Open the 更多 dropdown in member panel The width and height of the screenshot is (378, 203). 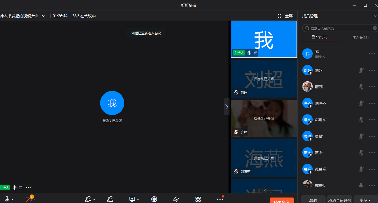point(365,200)
